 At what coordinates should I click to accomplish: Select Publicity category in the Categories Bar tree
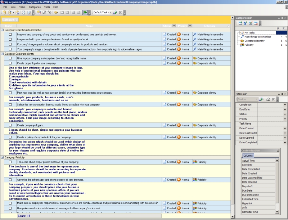coord(249,45)
